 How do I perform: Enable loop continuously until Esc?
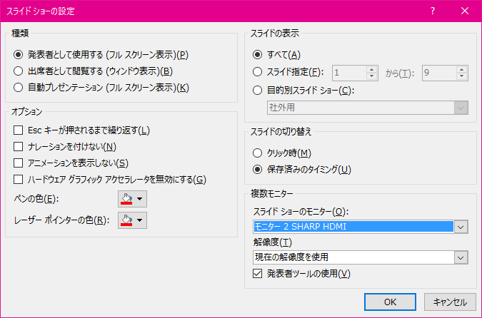(19, 130)
